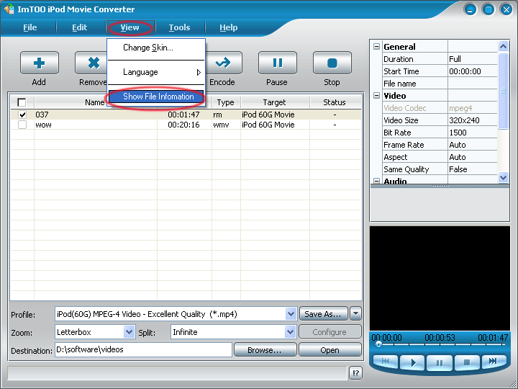The width and height of the screenshot is (518, 389).
Task: Click the Save As button
Action: (x=324, y=313)
